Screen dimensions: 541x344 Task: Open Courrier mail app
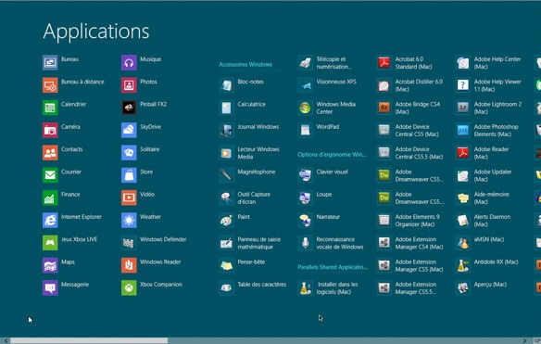tap(50, 175)
